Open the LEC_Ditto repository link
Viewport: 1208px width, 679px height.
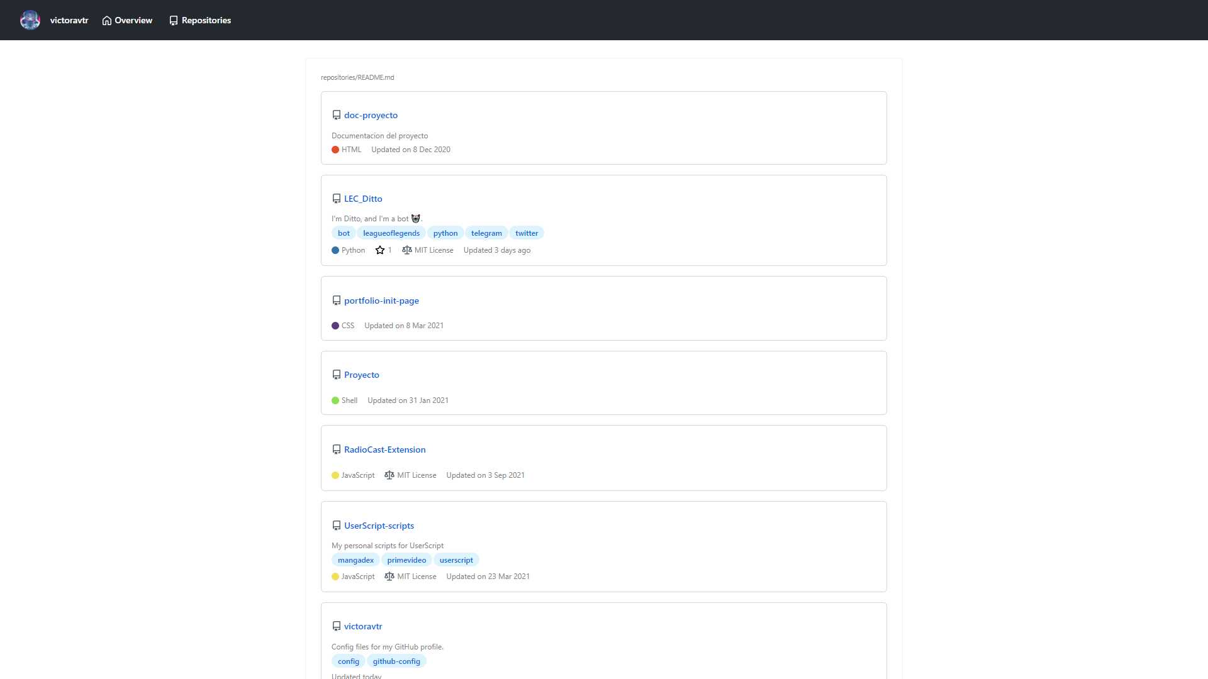pos(363,199)
